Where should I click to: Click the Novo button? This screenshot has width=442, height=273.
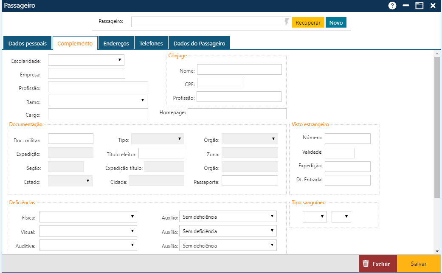pyautogui.click(x=336, y=23)
